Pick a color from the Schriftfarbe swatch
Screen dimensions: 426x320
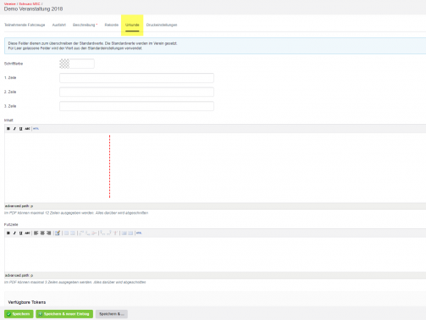click(64, 64)
